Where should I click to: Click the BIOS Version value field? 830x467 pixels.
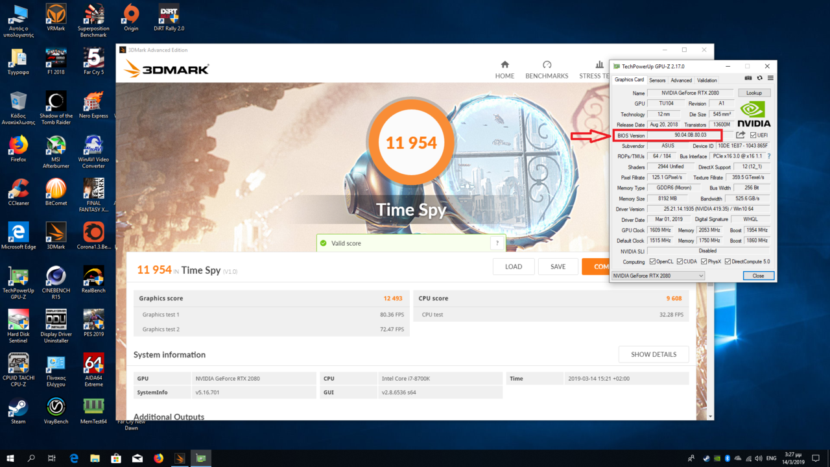coord(690,135)
